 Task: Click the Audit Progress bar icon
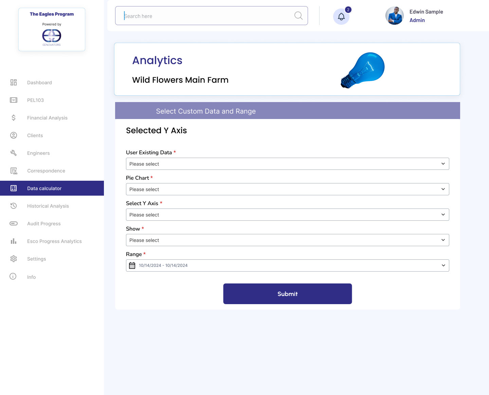tap(14, 223)
